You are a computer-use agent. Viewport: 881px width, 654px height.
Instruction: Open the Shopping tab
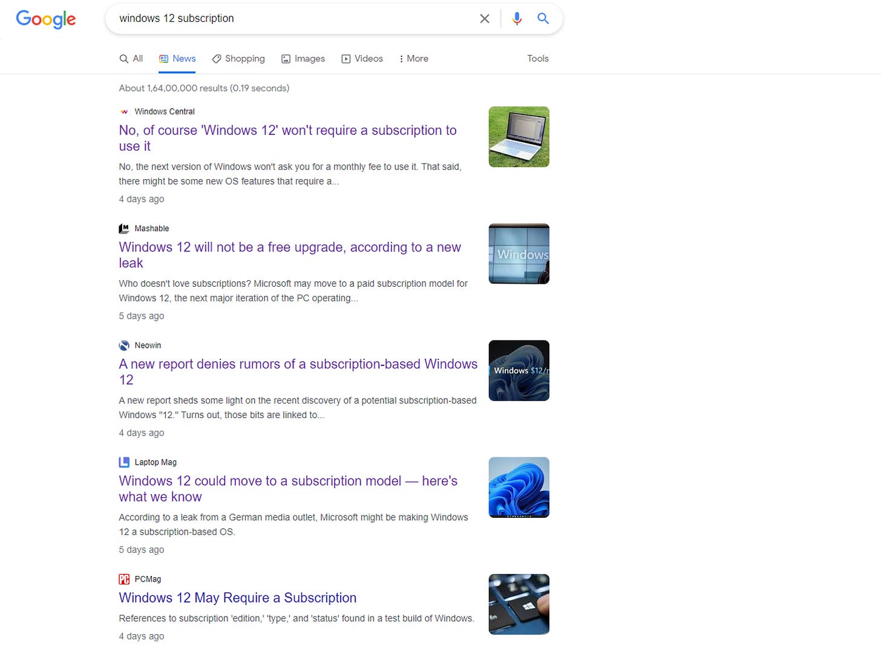(x=238, y=59)
